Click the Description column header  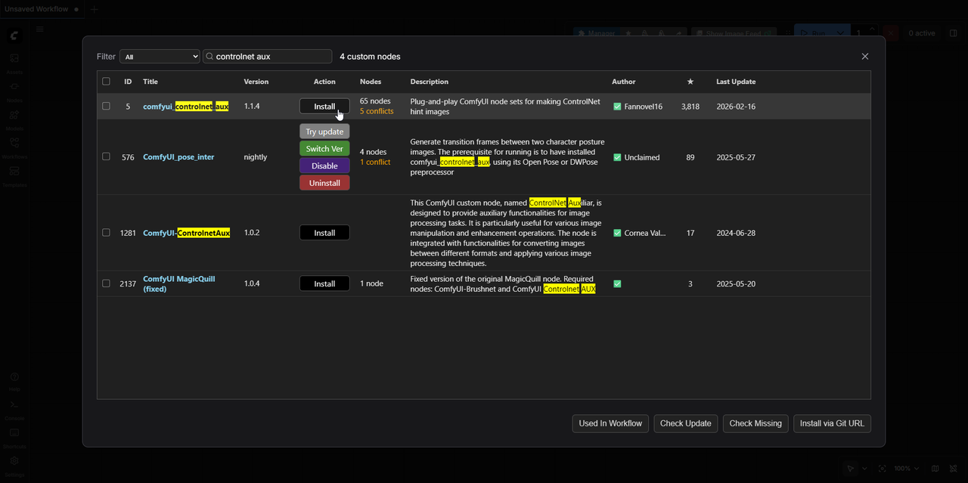point(430,82)
